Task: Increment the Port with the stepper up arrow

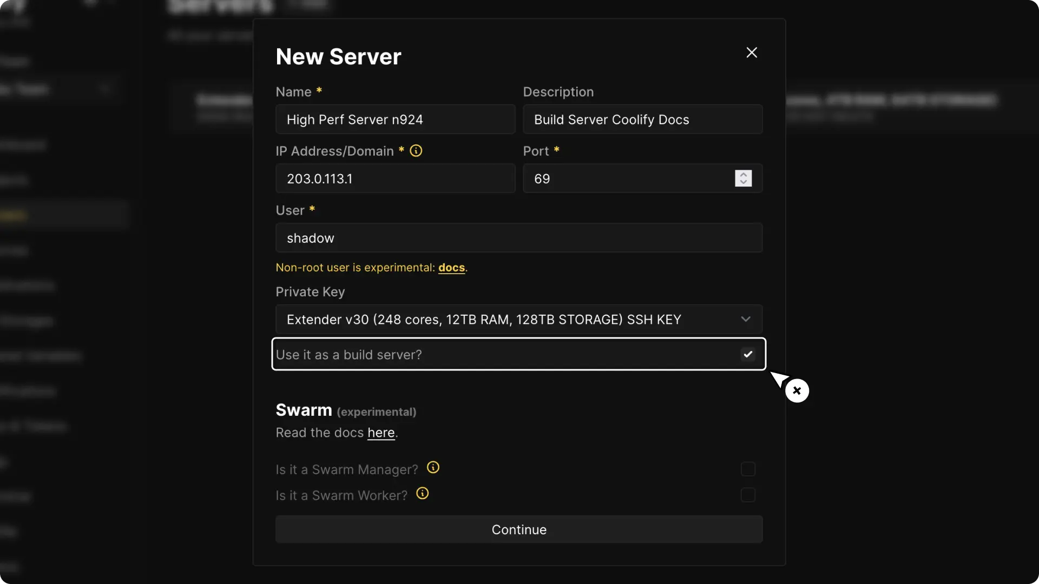Action: (743, 174)
